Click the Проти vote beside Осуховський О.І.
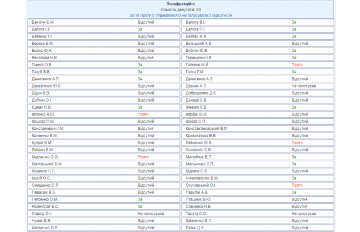Image resolution: width=360 pixels, height=232 pixels. point(297,184)
